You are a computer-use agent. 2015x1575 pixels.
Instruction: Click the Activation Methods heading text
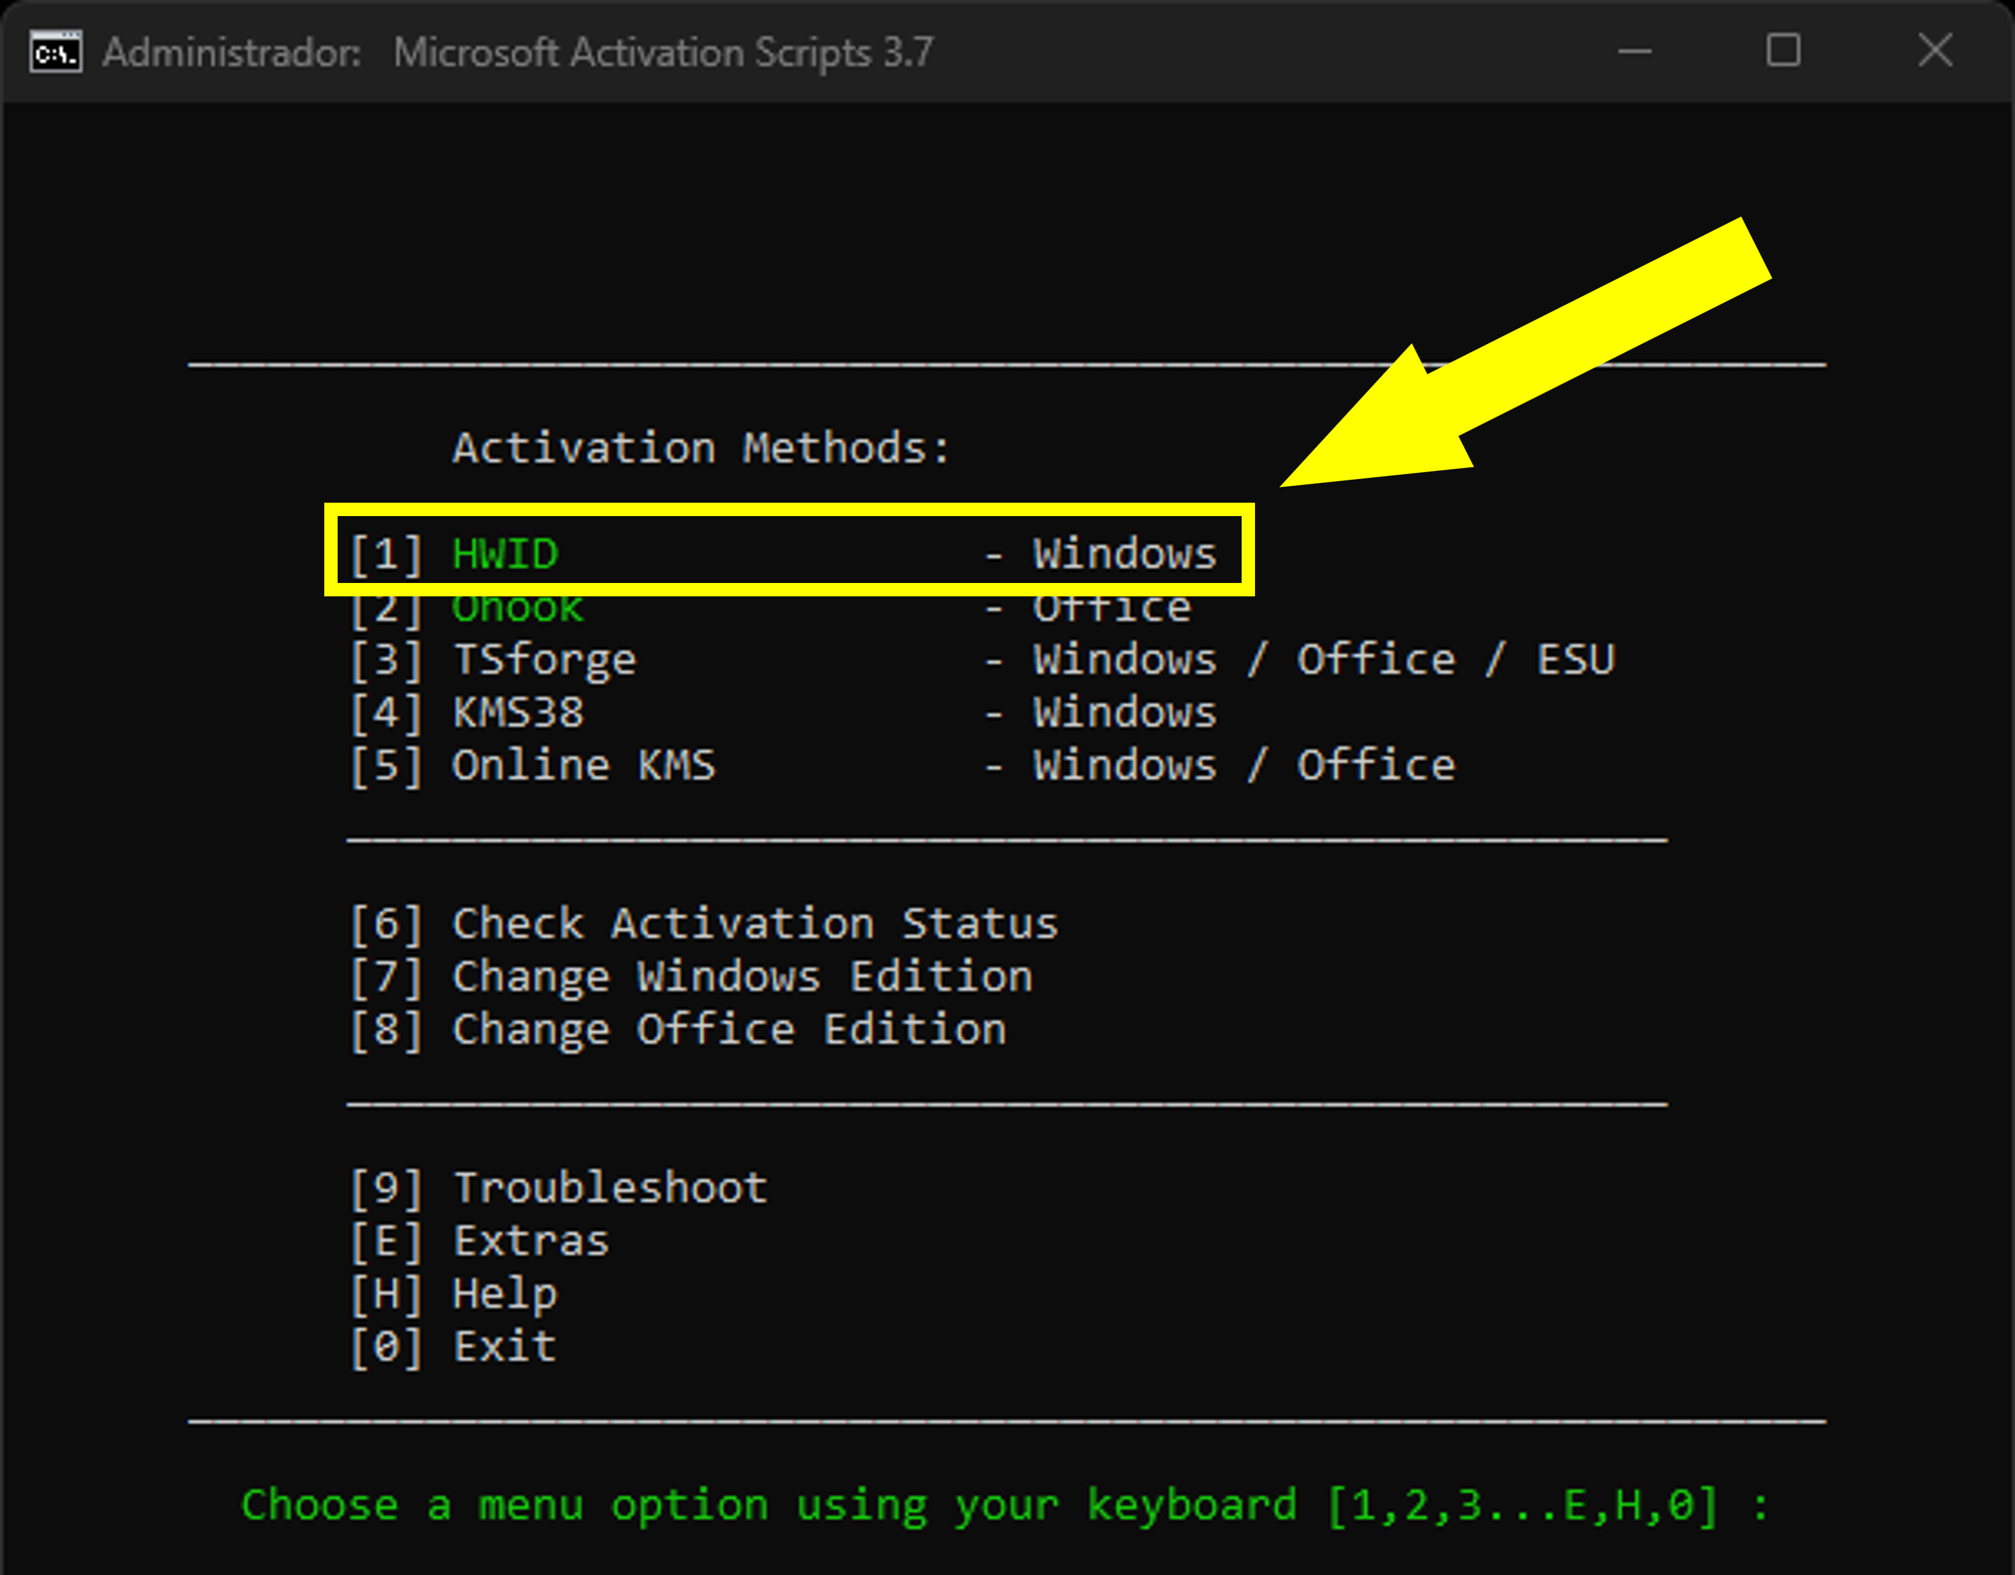pyautogui.click(x=700, y=449)
